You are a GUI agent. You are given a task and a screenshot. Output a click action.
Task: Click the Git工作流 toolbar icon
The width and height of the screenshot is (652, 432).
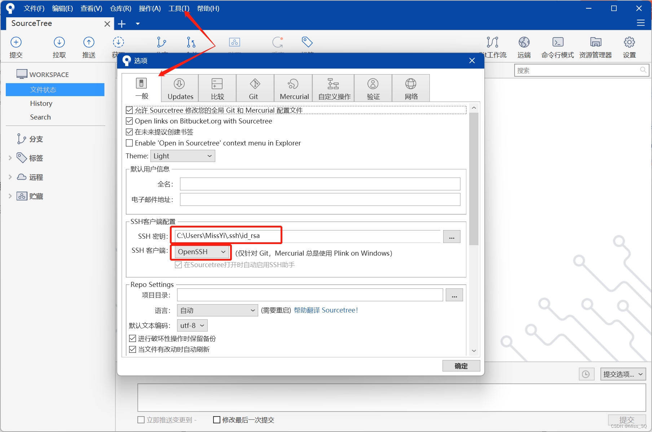[x=493, y=46]
